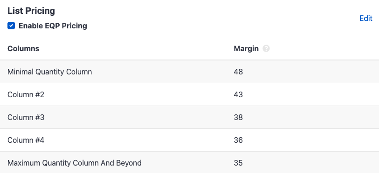Image resolution: width=379 pixels, height=173 pixels.
Task: Click Maximum Quantity Column And Beyond row
Action: [189, 162]
